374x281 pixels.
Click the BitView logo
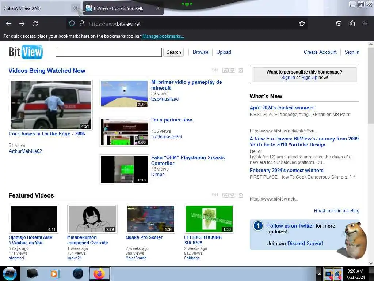click(x=26, y=52)
